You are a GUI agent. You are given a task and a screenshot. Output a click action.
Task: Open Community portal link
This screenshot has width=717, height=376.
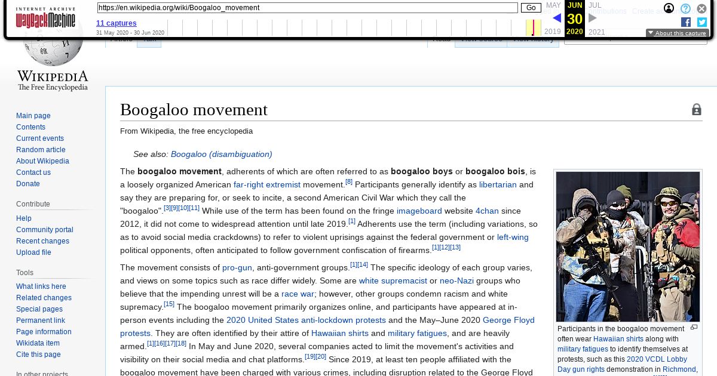tap(45, 230)
